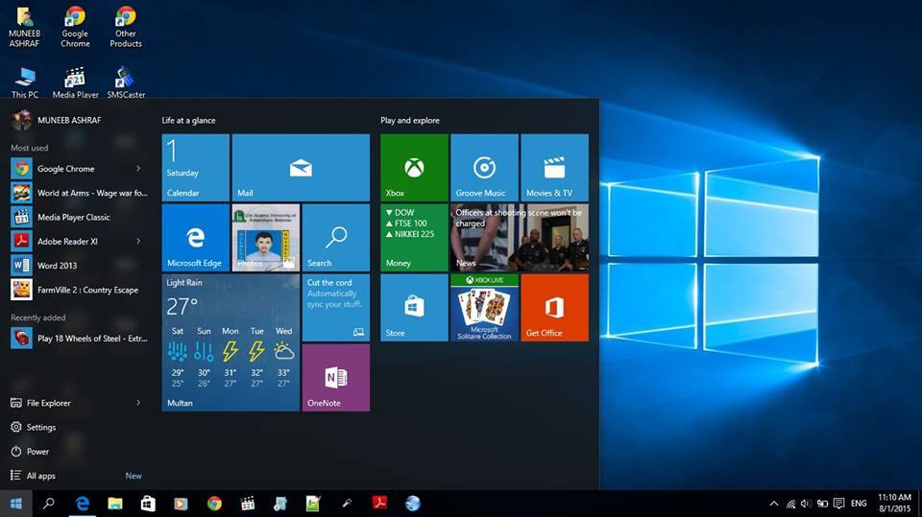Open World at Arms from Most used
The image size is (922, 517).
[78, 193]
